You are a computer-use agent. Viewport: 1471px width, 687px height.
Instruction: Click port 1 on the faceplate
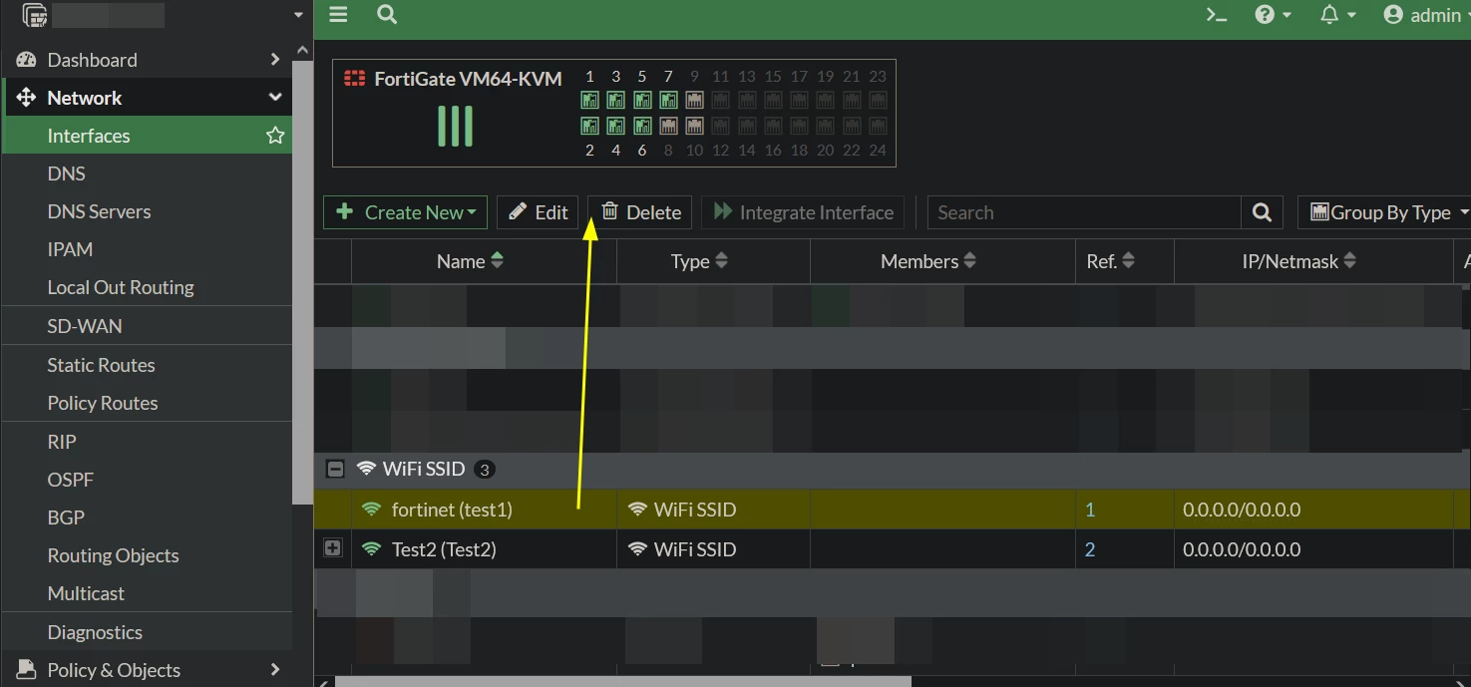coord(589,100)
